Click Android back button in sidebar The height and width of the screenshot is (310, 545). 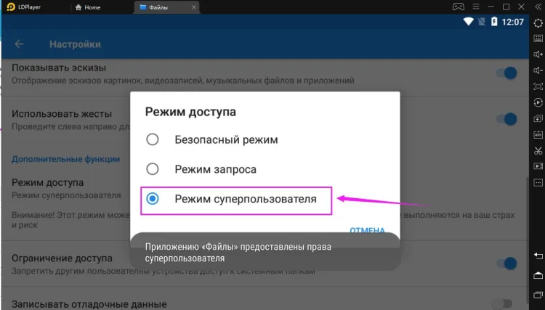pos(538,256)
